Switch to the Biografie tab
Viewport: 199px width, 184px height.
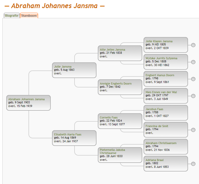point(12,16)
